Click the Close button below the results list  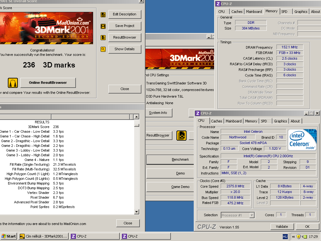point(128,223)
